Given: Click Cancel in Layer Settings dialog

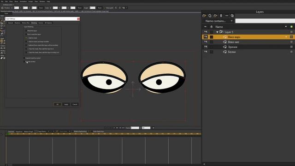Looking at the screenshot, I should tap(75, 105).
